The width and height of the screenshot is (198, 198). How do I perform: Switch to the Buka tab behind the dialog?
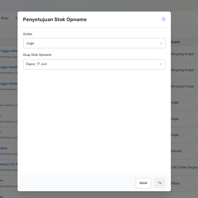point(5,18)
